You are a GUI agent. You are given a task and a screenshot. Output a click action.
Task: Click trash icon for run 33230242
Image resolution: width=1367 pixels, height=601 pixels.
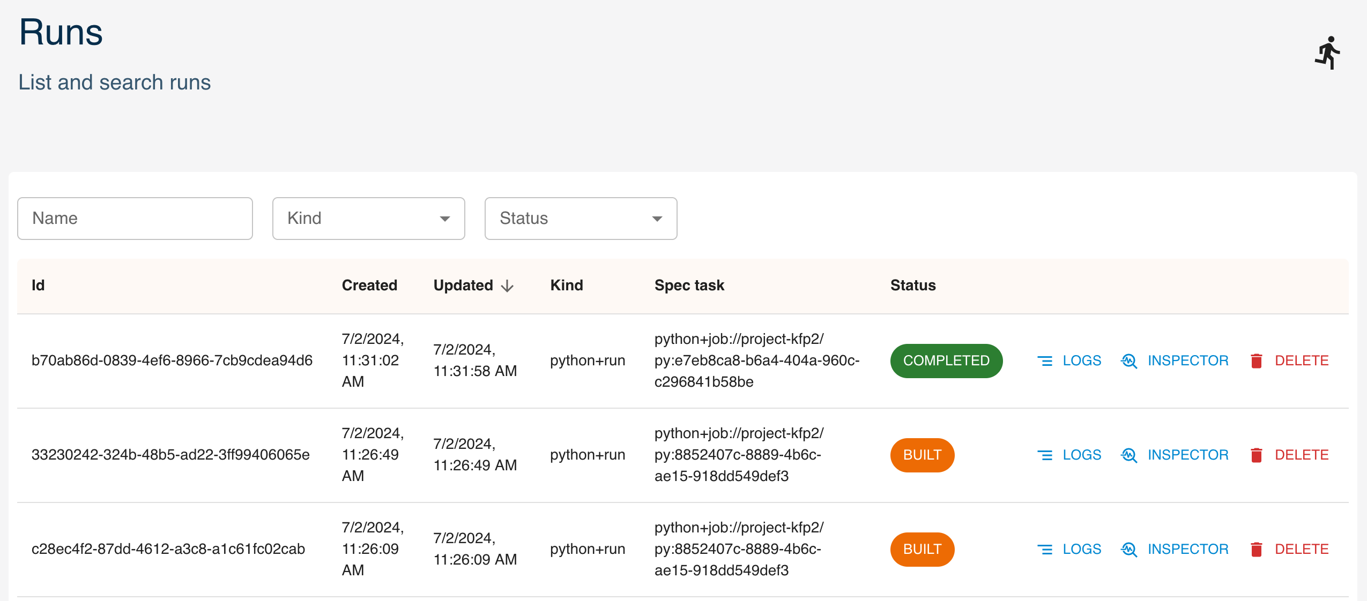pyautogui.click(x=1256, y=455)
